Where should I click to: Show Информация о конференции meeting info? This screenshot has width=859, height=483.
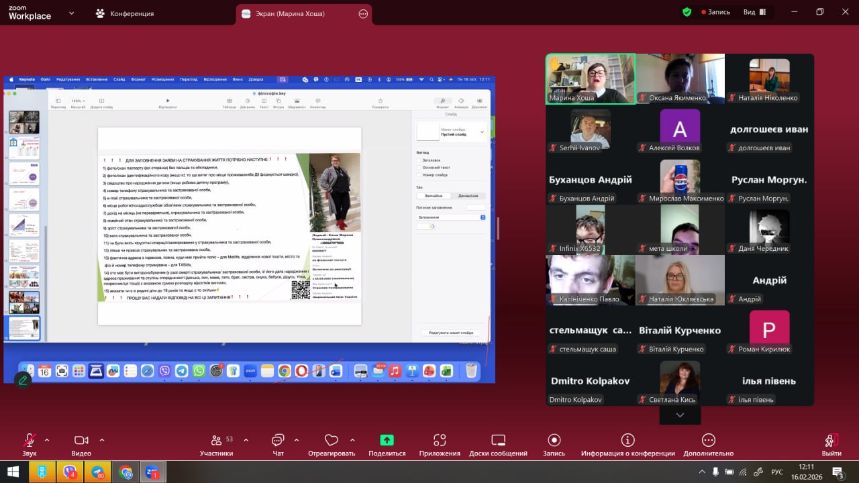(x=627, y=441)
